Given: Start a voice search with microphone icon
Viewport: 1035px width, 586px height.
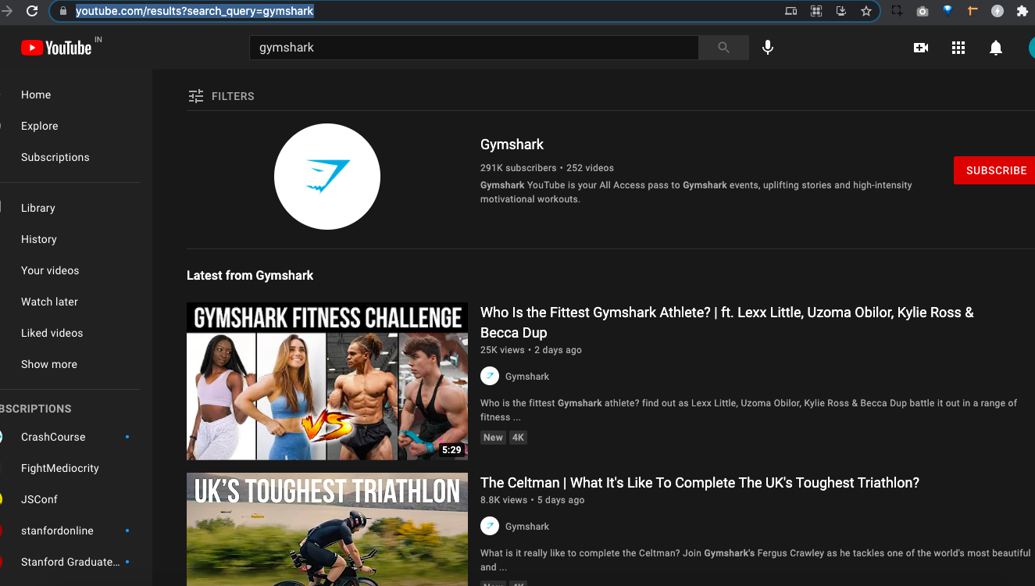Looking at the screenshot, I should pyautogui.click(x=767, y=48).
